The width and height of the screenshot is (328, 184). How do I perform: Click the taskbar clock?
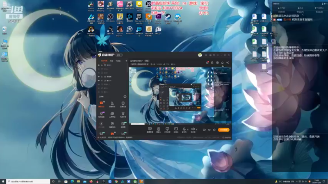[x=317, y=182]
